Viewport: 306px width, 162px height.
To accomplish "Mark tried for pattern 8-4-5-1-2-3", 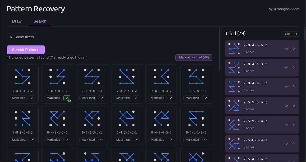I will pos(192,140).
